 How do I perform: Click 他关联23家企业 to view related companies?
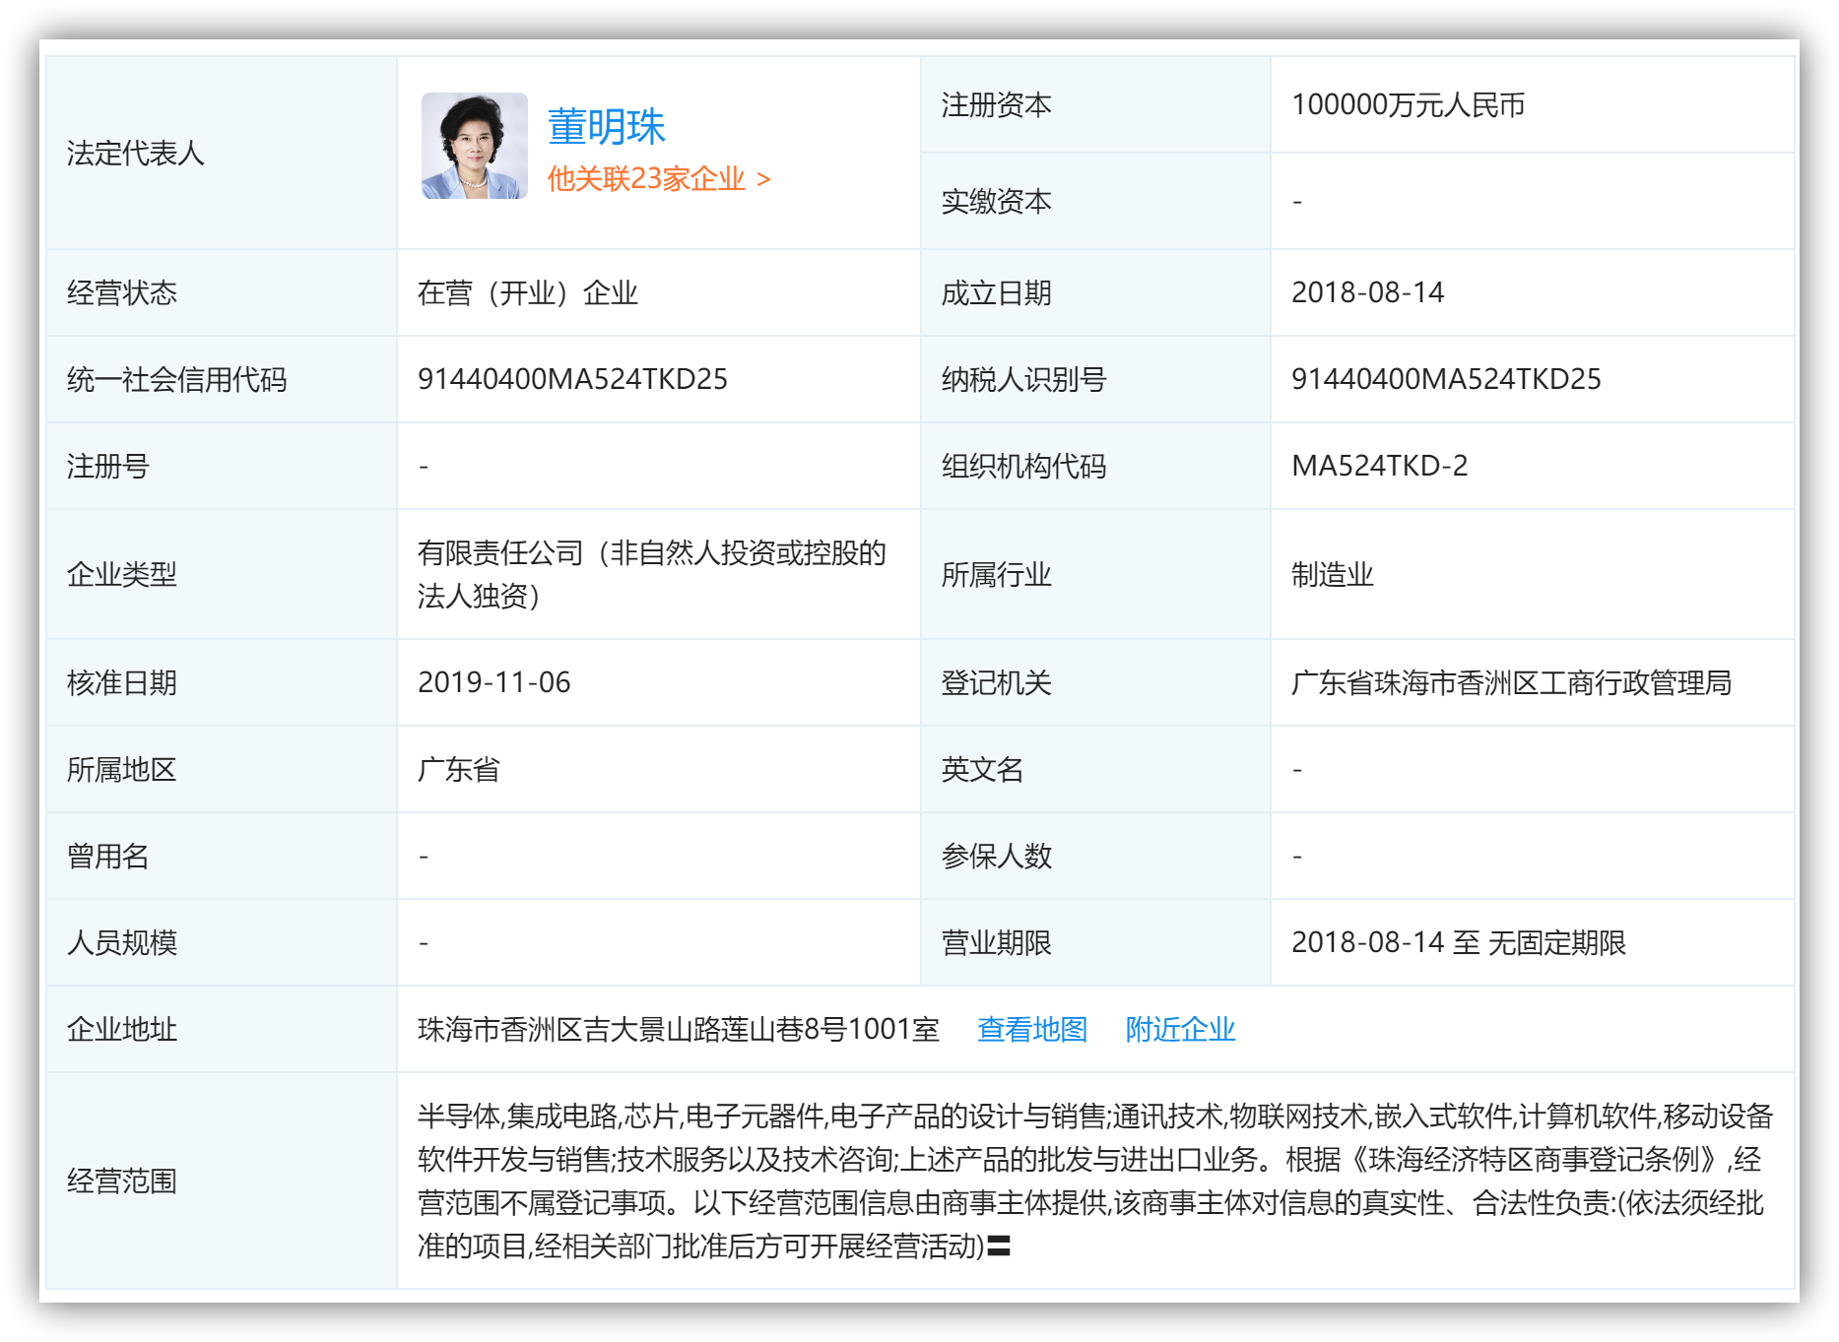pyautogui.click(x=645, y=179)
